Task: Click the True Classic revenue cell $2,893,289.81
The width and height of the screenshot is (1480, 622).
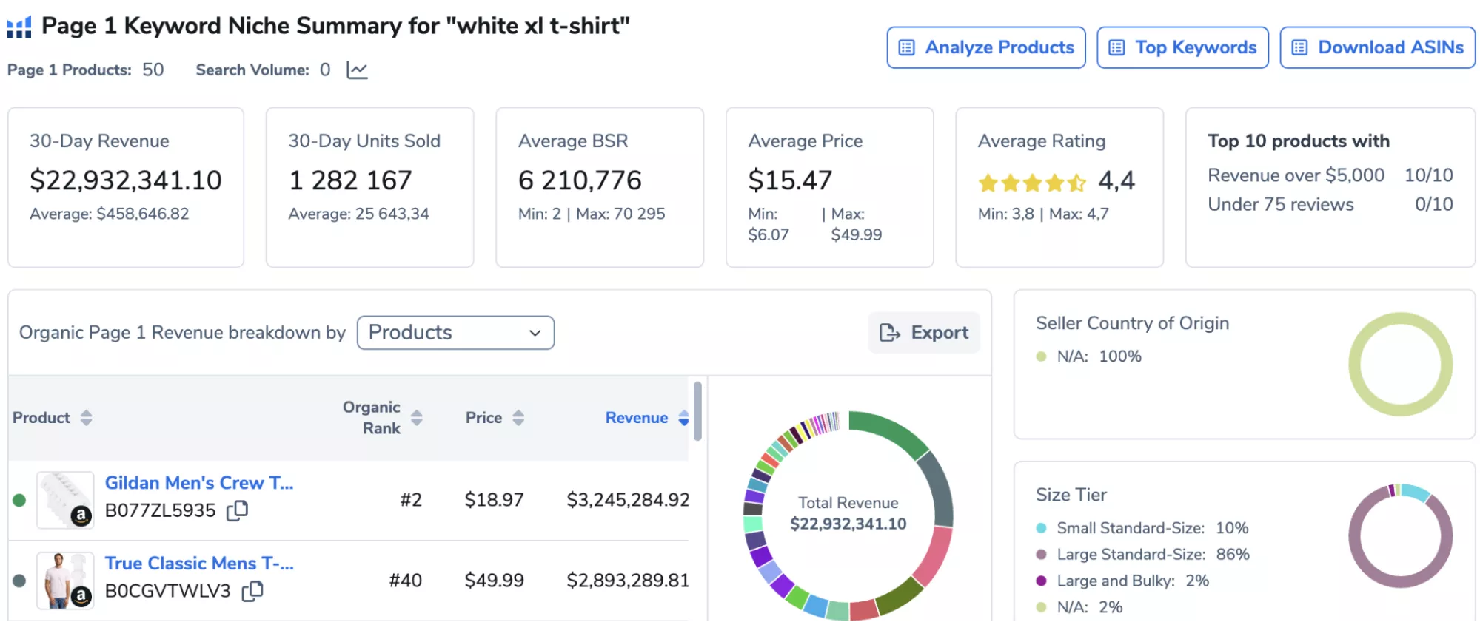Action: click(x=628, y=581)
